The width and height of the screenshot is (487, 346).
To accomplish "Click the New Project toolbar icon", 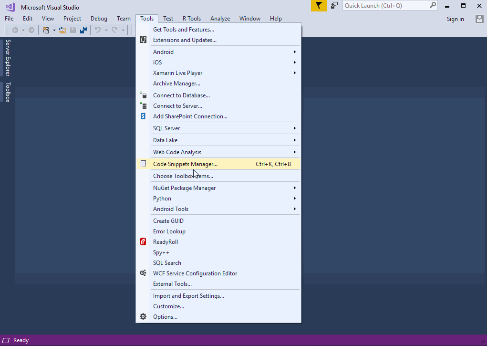I will point(46,30).
